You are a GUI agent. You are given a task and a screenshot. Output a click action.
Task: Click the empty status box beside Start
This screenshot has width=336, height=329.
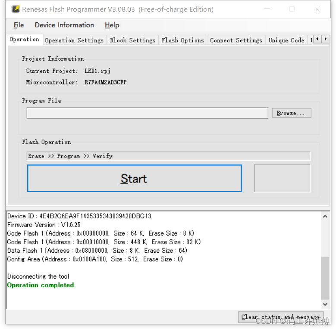point(283,178)
